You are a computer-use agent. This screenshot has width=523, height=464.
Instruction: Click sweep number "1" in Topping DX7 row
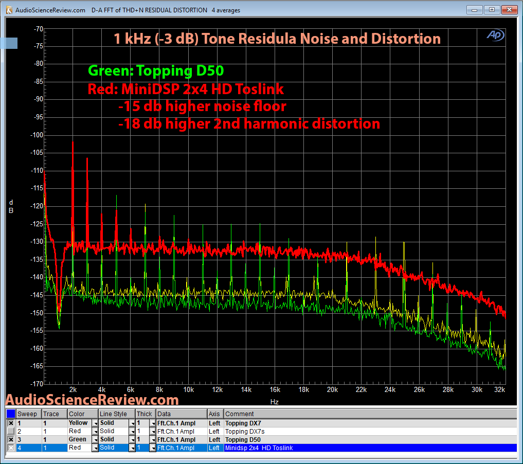pos(29,423)
